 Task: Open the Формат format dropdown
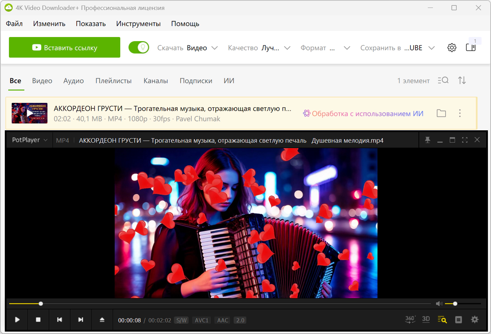click(325, 48)
